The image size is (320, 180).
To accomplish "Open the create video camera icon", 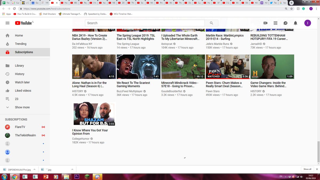I will 266,23.
